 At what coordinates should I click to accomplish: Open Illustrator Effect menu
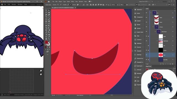click(x=72, y=2)
